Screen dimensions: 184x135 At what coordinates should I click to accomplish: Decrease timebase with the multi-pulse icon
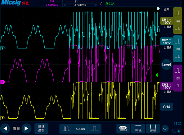65,128
